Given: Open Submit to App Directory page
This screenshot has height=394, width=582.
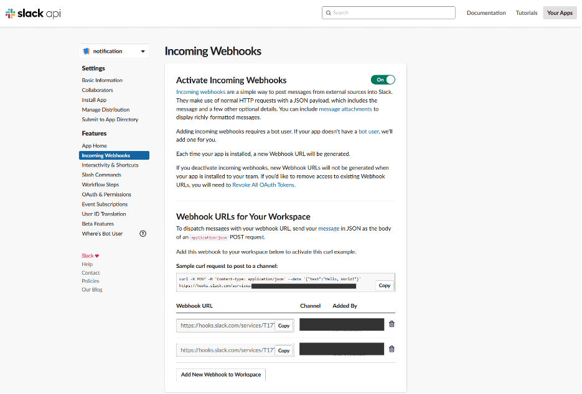Looking at the screenshot, I should 110,119.
